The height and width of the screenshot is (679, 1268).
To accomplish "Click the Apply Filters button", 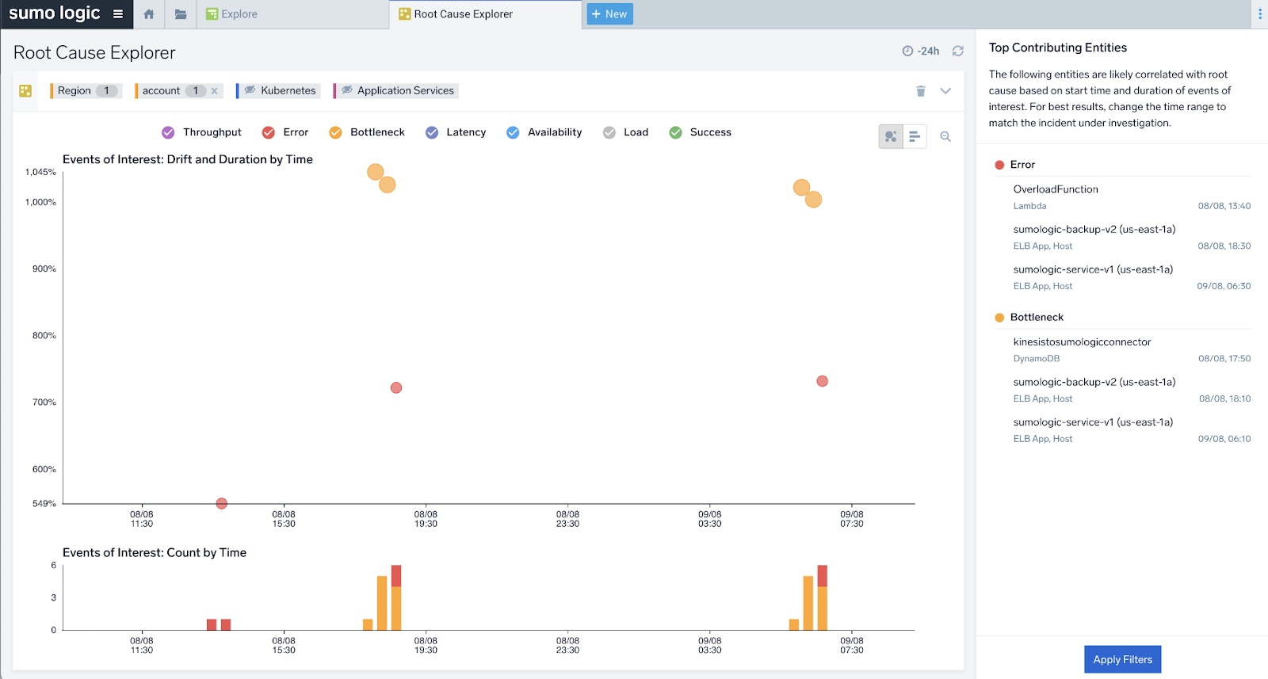I will coord(1122,659).
